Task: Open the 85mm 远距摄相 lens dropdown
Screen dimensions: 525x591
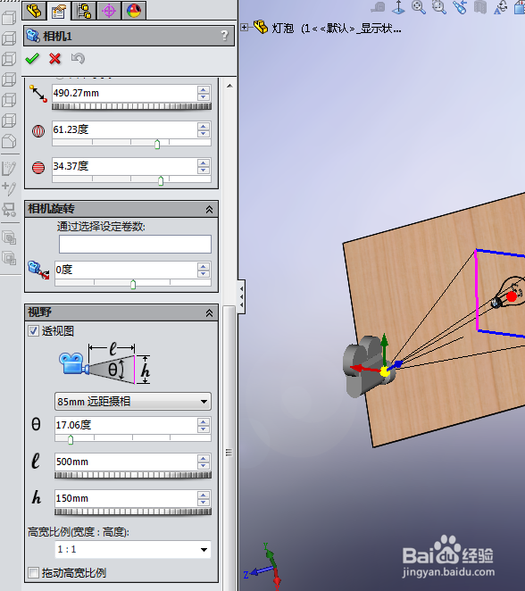Action: tap(133, 402)
